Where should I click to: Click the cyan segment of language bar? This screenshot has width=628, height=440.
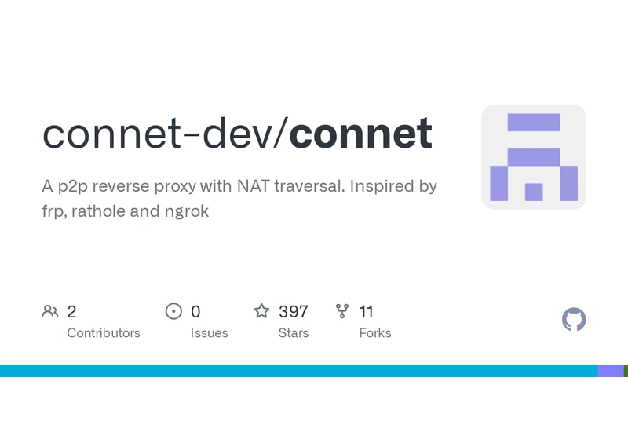(x=299, y=371)
